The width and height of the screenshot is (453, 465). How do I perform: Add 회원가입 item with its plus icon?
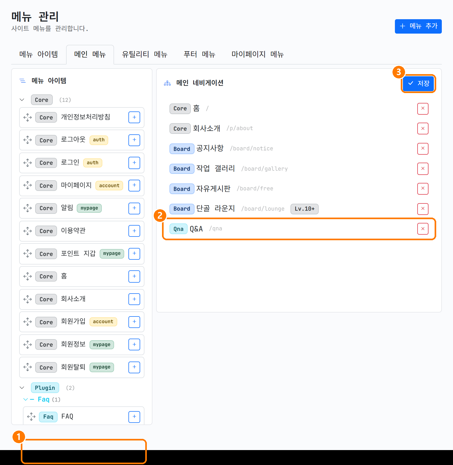point(134,322)
